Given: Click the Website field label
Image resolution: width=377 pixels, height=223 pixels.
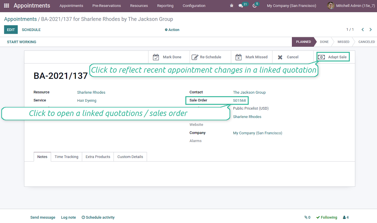Looking at the screenshot, I should click(196, 124).
